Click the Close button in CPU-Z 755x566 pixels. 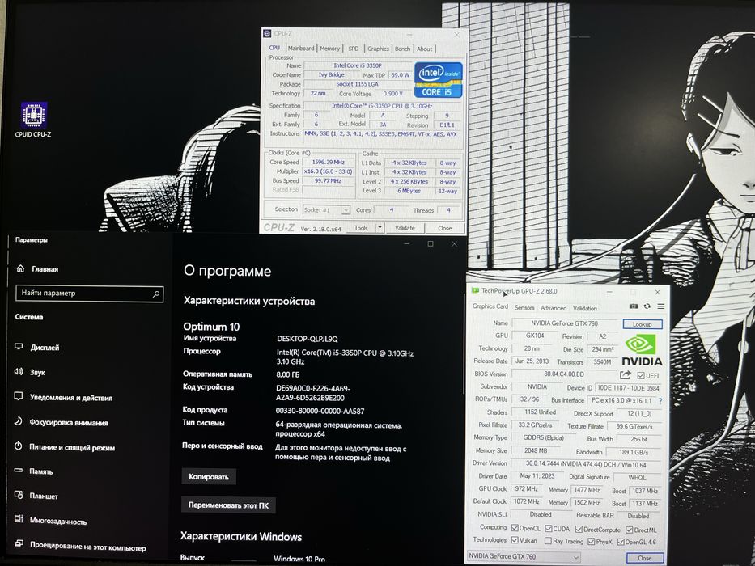[444, 228]
